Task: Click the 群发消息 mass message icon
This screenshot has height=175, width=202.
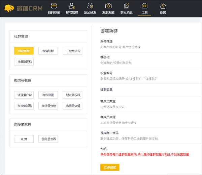Action: click(x=127, y=6)
